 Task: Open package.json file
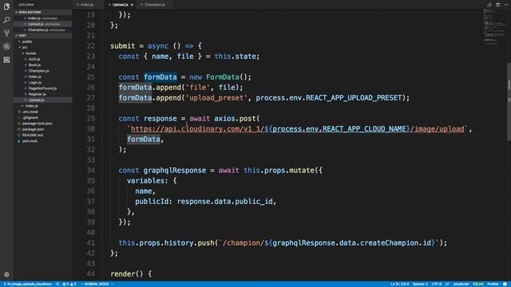(x=33, y=129)
